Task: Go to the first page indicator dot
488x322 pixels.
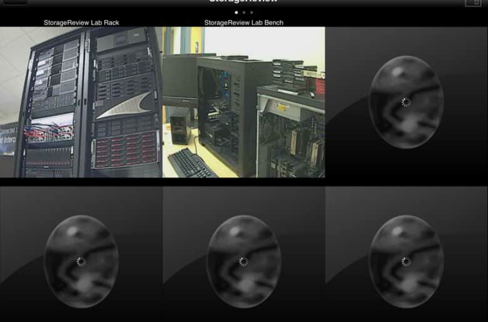Action: [x=236, y=12]
